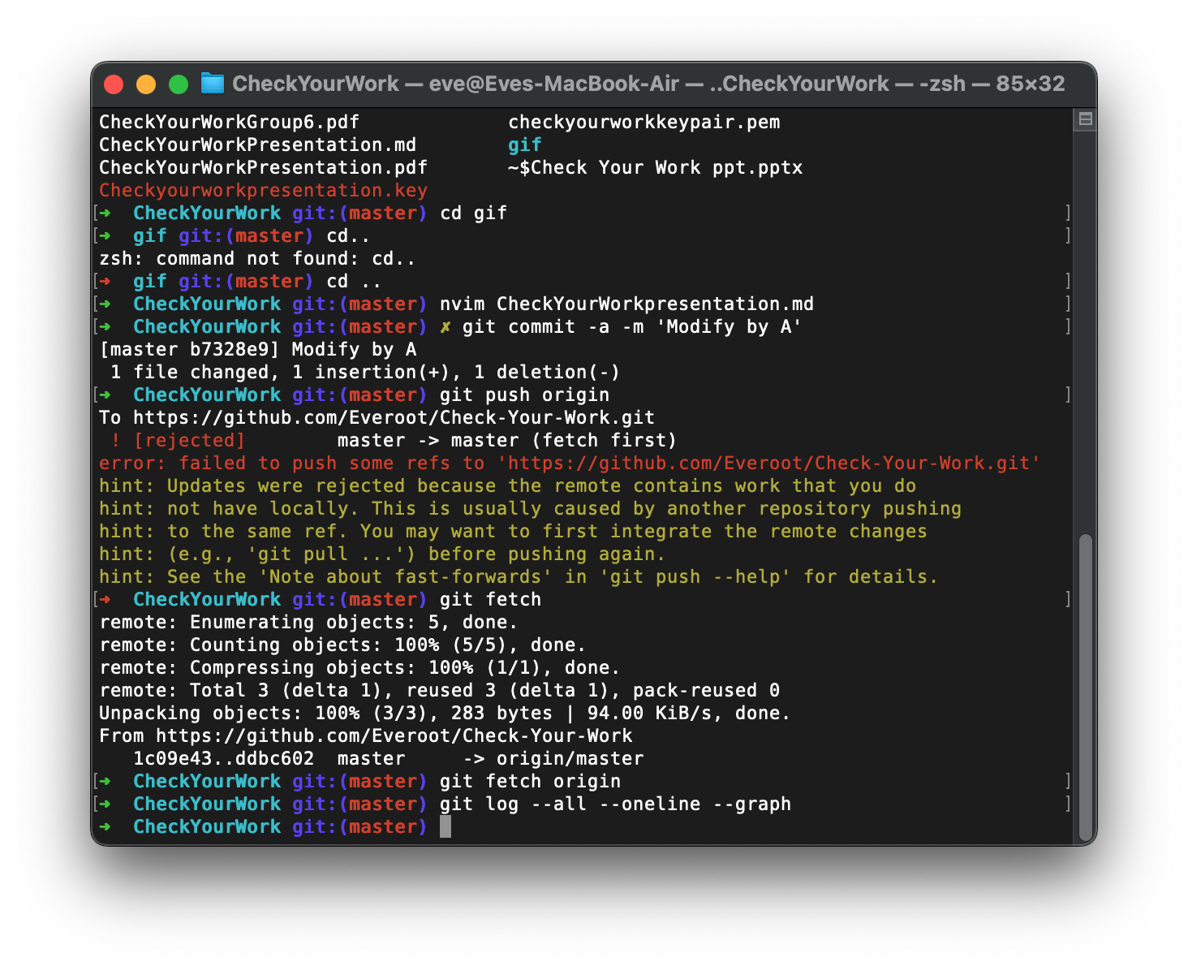Click the file name checkyourworkkeypair.pem
The width and height of the screenshot is (1188, 966).
[x=644, y=123]
